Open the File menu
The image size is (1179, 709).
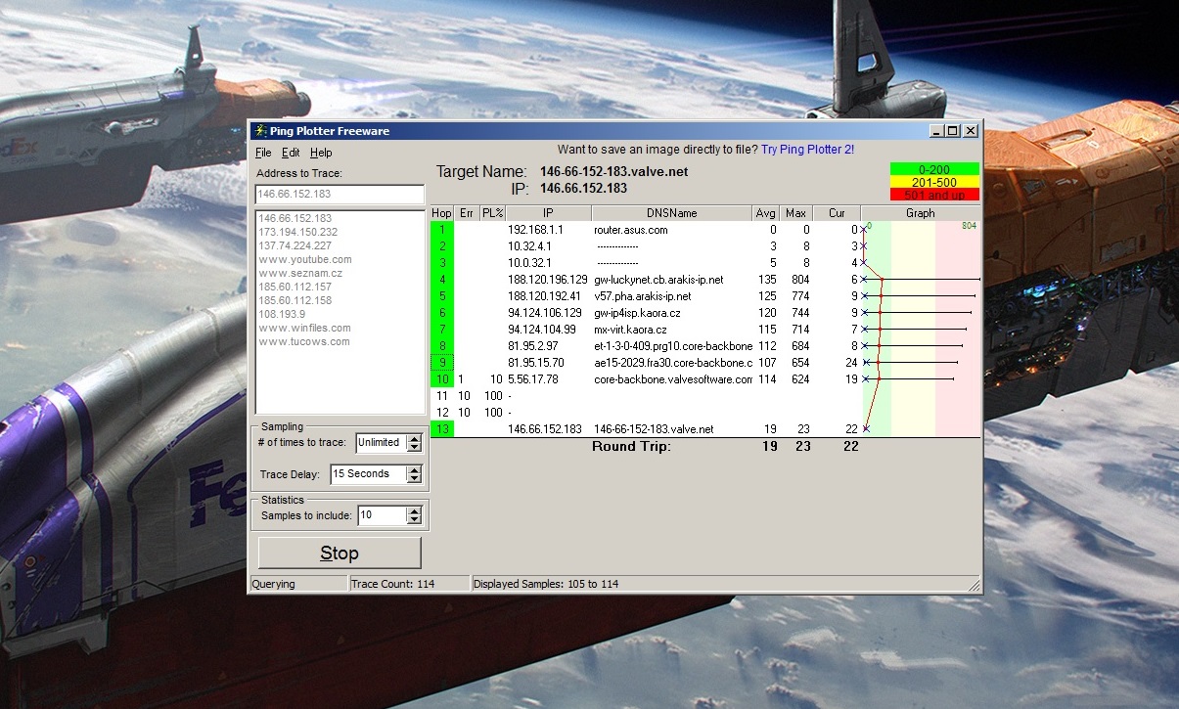click(263, 153)
